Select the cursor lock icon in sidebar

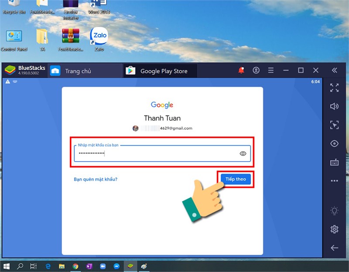pos(334,125)
